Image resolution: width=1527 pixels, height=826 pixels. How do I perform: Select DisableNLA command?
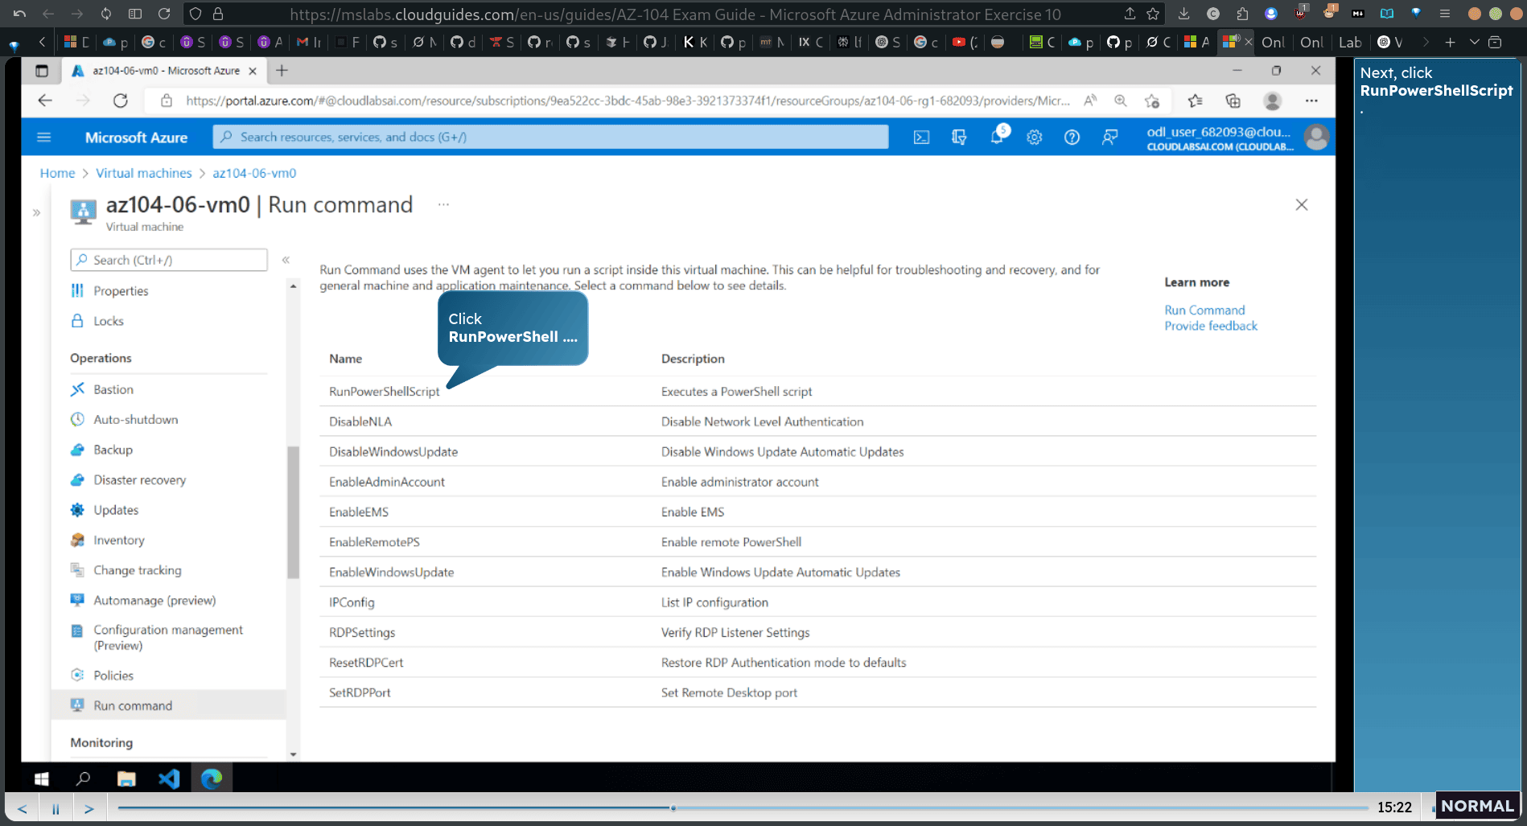coord(360,421)
